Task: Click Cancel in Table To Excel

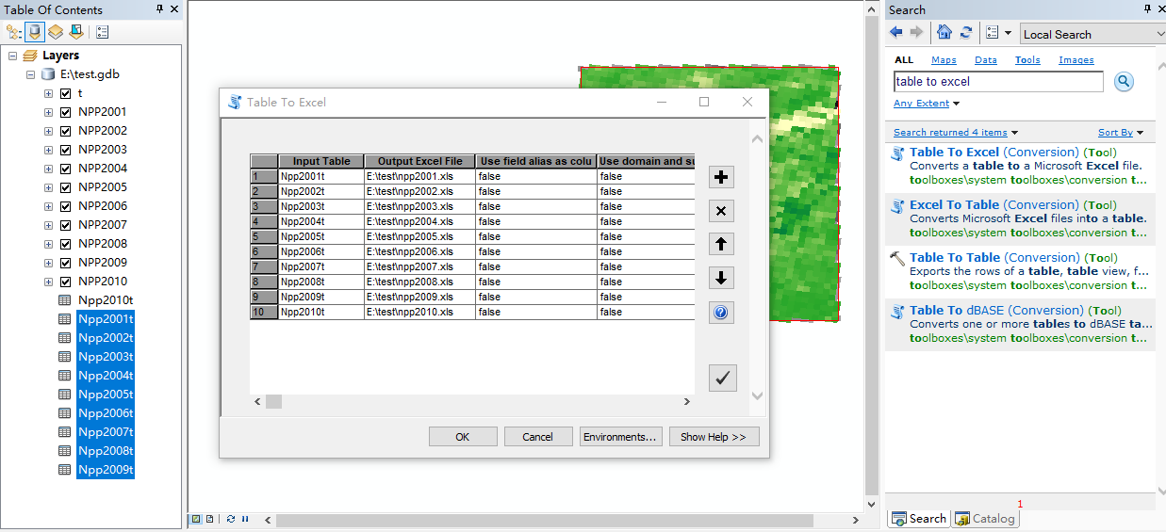Action: tap(538, 437)
